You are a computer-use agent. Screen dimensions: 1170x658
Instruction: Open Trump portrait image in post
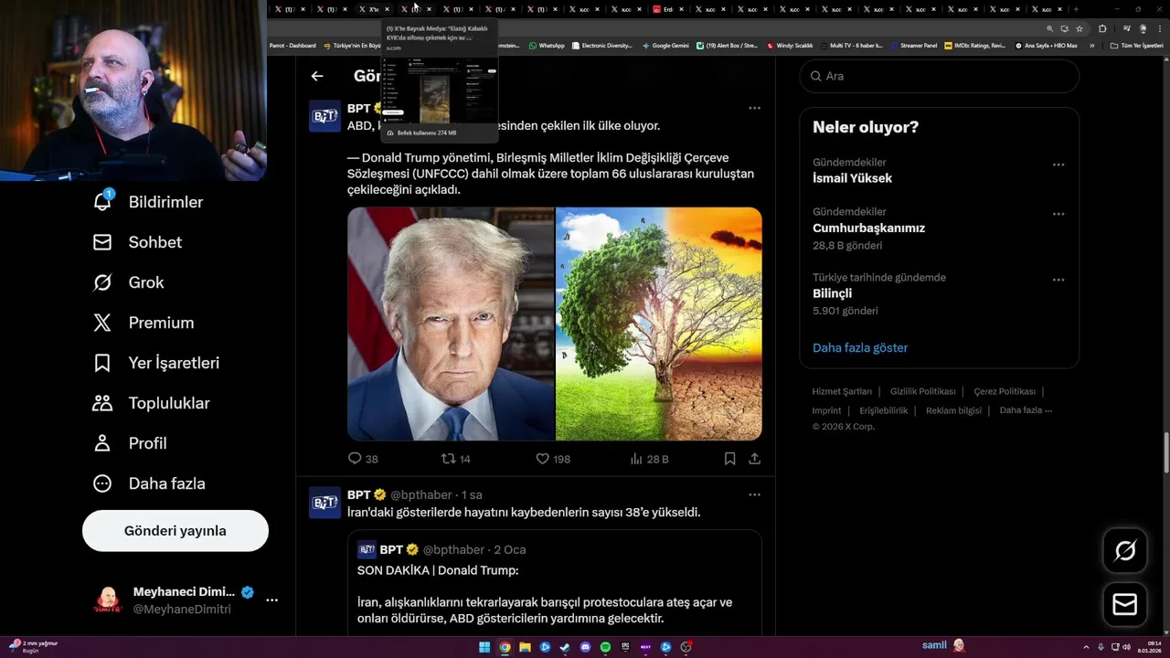(x=451, y=324)
